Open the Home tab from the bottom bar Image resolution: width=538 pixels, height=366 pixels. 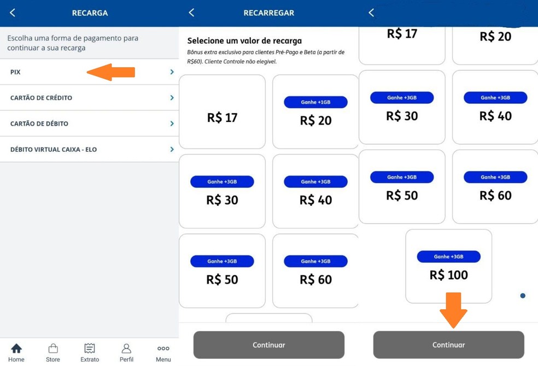16,351
